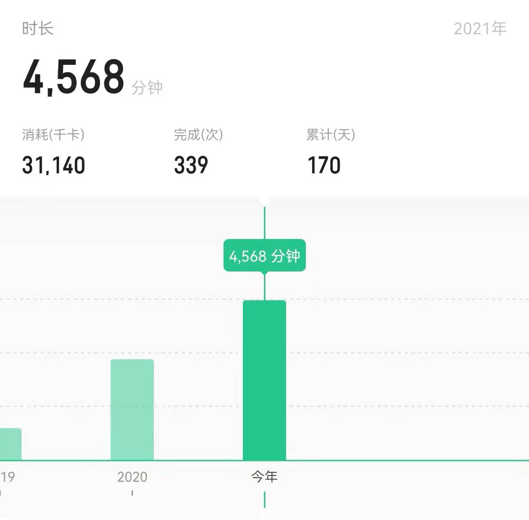
Task: Tap the green tick mark below 今年
Action: [264, 499]
